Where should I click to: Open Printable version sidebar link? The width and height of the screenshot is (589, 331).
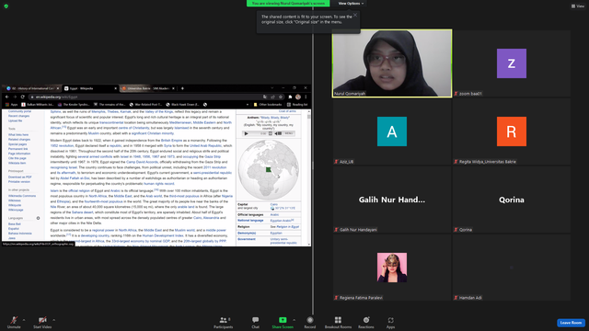pyautogui.click(x=19, y=182)
